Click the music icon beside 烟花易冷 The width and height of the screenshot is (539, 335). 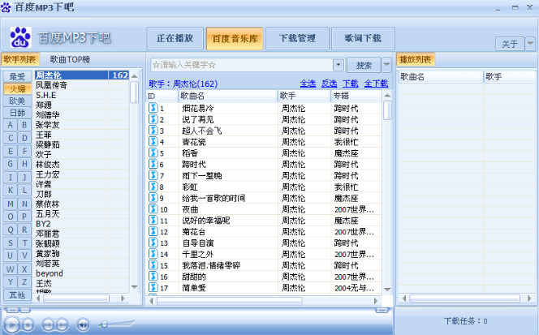[x=152, y=108]
